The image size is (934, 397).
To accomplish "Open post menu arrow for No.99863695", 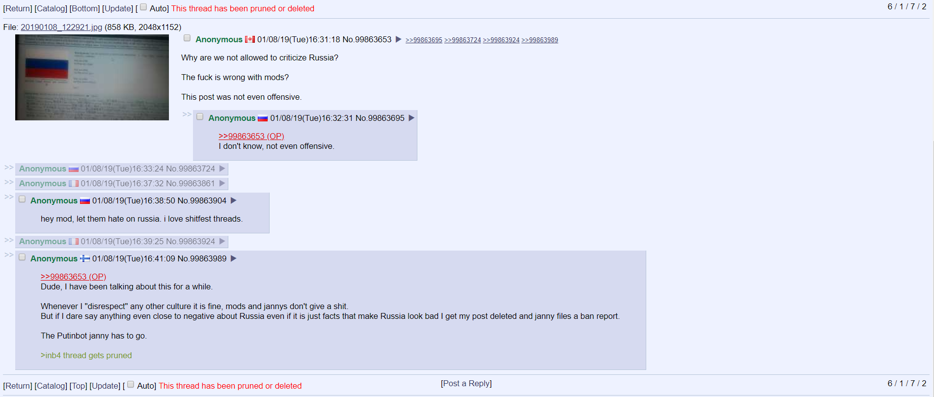I will (x=412, y=118).
